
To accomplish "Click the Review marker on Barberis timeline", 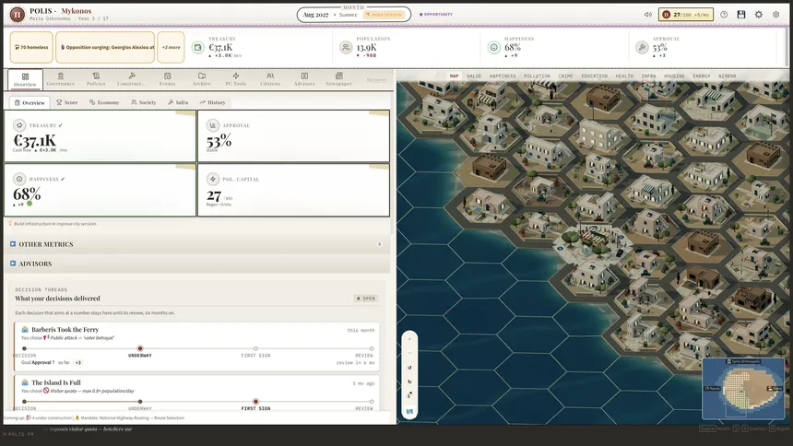I will click(x=372, y=348).
